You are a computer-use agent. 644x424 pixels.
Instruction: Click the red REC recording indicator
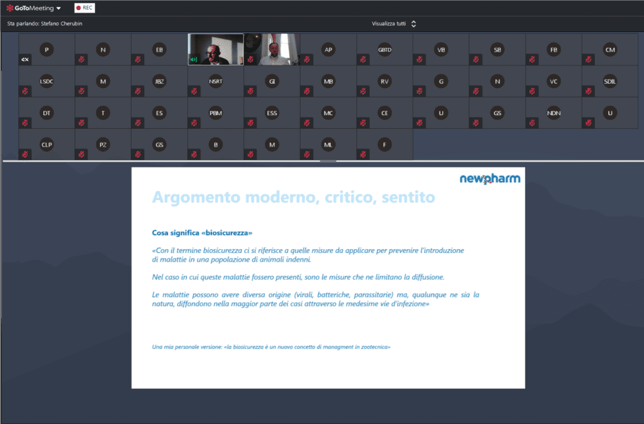85,8
